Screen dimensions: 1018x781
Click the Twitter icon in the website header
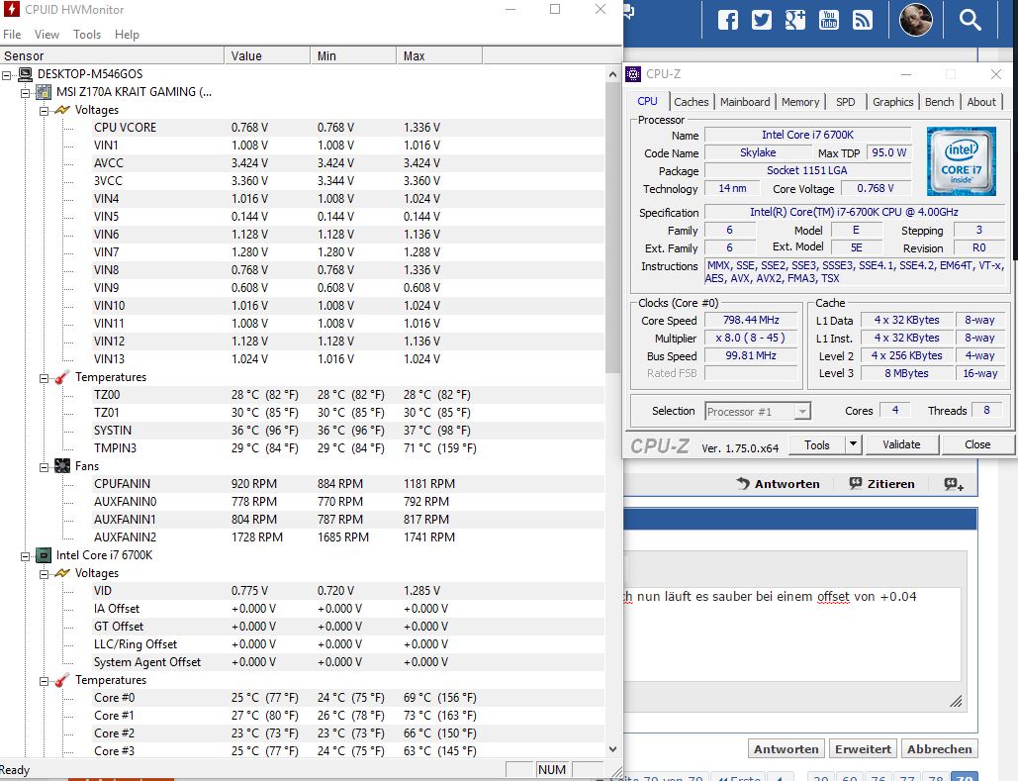coord(762,20)
